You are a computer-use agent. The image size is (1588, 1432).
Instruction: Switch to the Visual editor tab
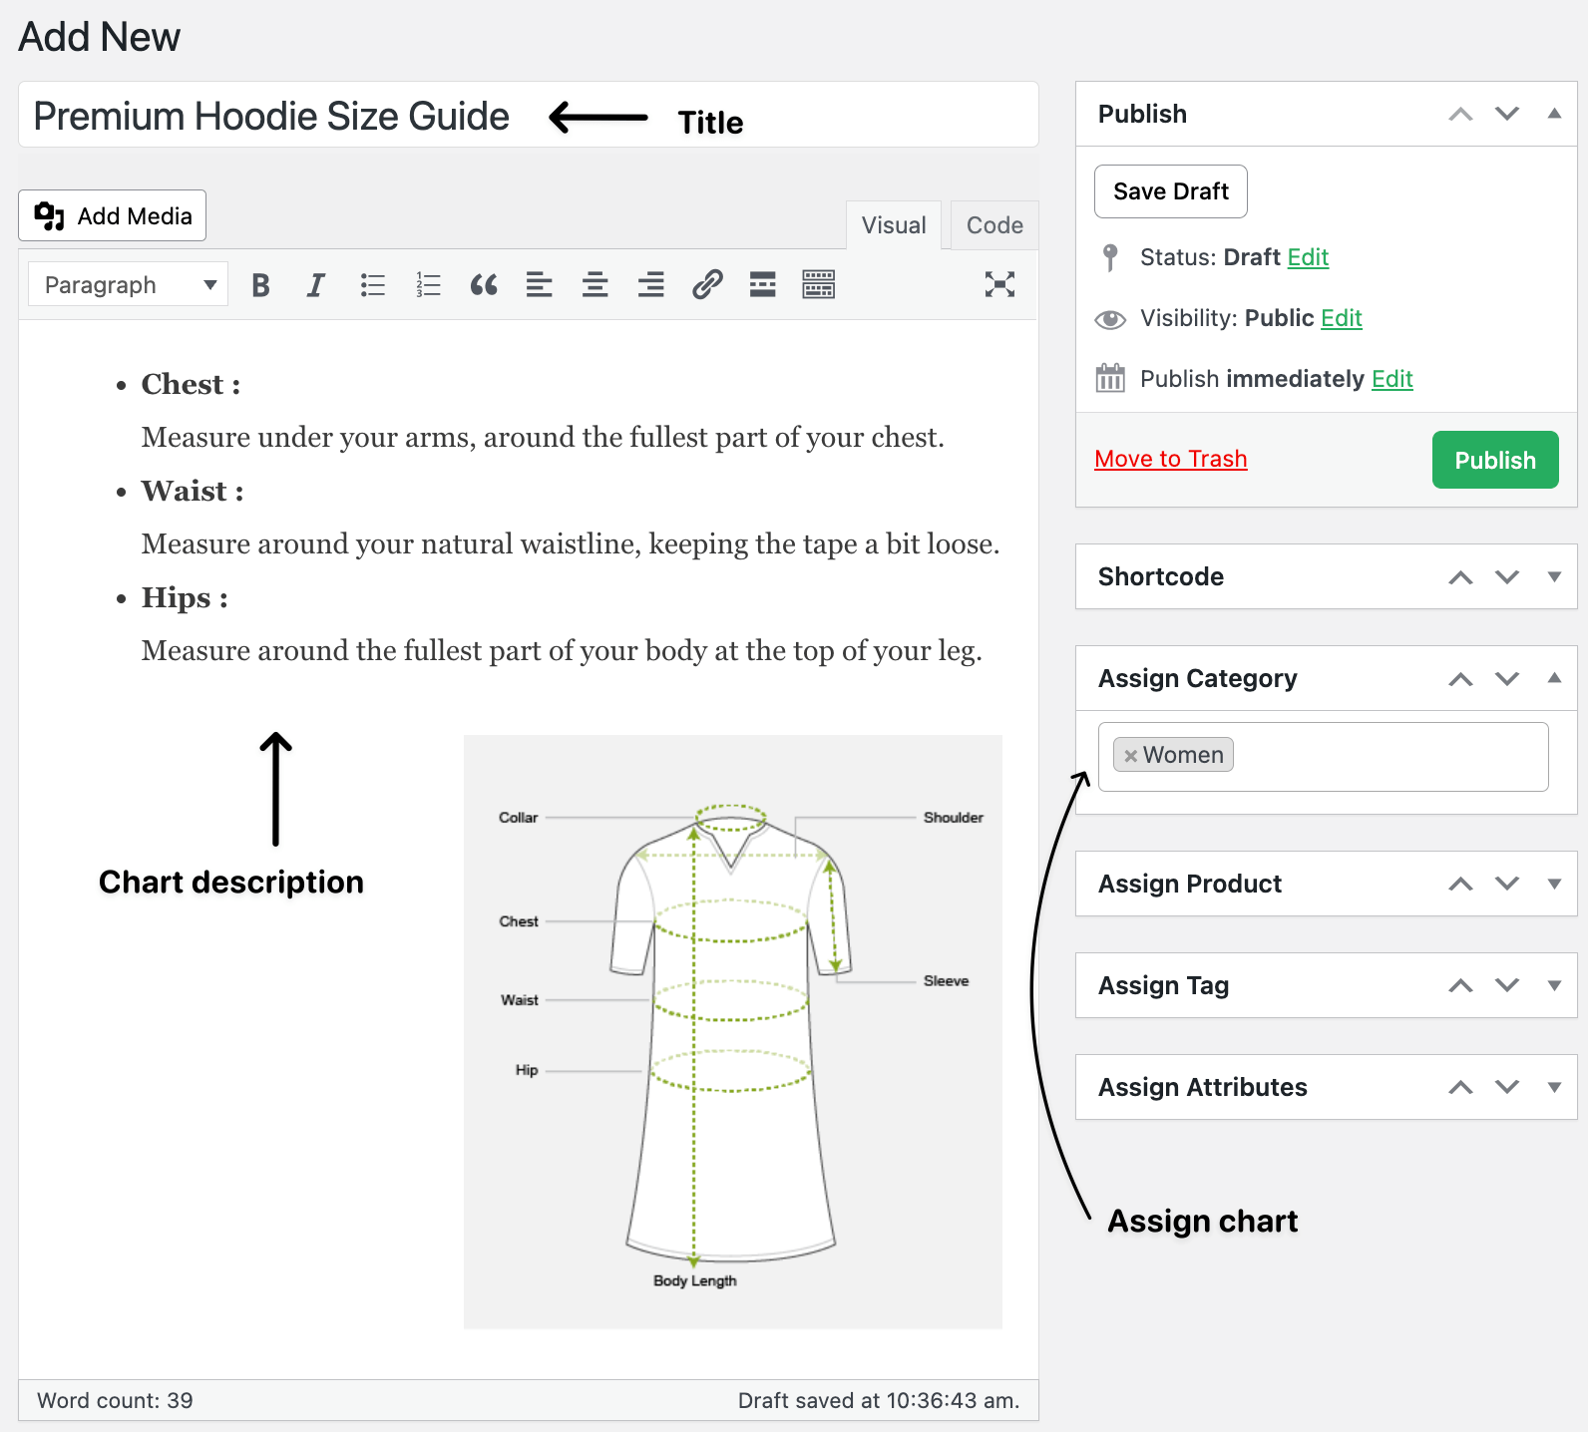[x=894, y=225]
